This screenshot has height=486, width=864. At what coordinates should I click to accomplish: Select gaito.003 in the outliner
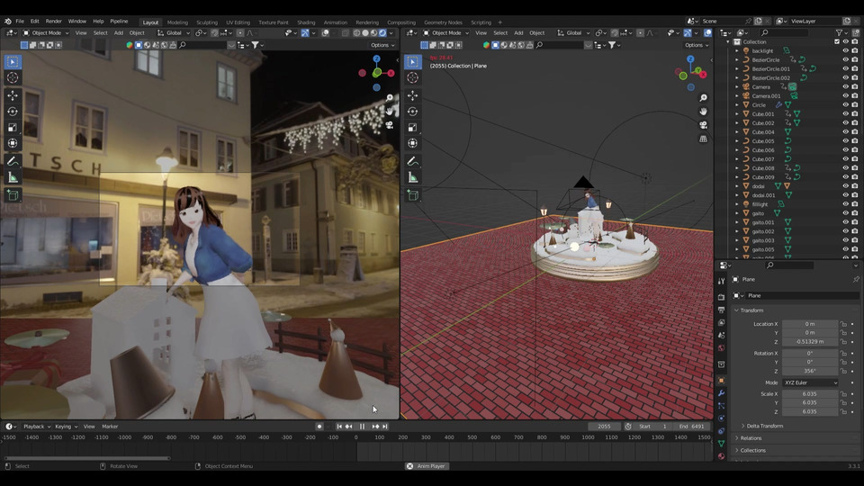point(762,240)
